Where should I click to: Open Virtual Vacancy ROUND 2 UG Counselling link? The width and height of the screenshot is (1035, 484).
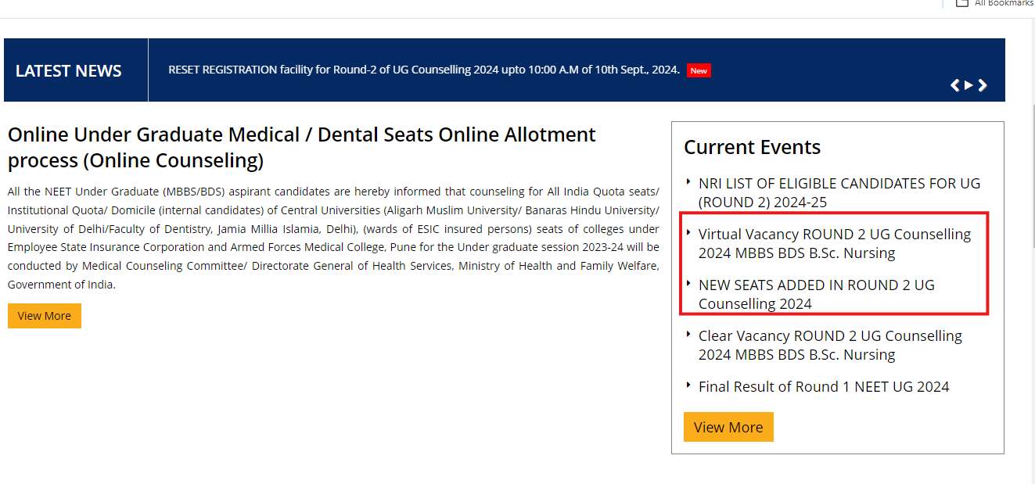(834, 243)
